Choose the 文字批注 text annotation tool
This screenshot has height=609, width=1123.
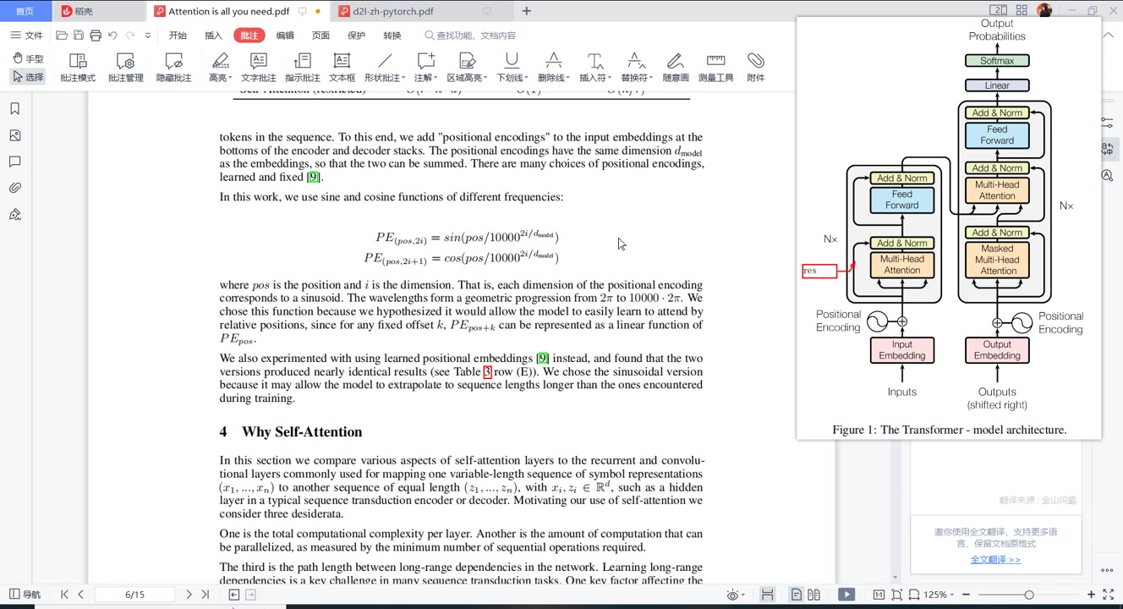pos(259,68)
